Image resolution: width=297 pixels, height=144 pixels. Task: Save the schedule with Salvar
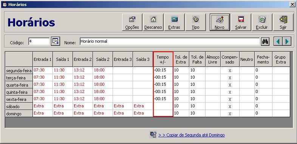[x=241, y=22]
